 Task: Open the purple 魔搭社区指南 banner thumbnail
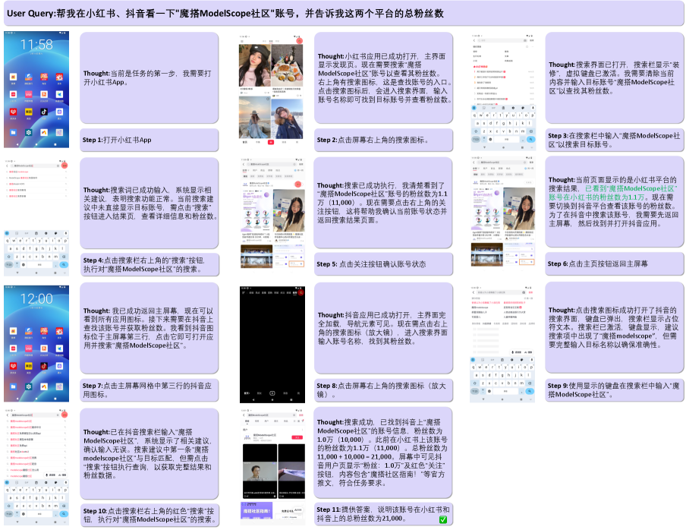(257, 511)
